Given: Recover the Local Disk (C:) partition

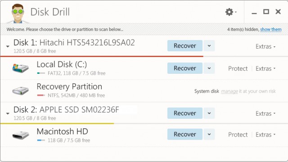Looking at the screenshot, I should tap(185, 68).
